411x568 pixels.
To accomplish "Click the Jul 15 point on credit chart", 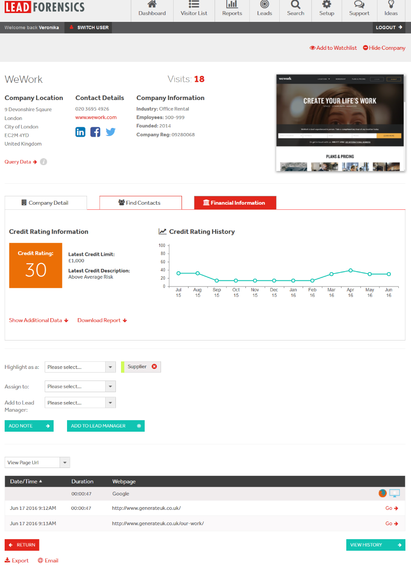I will point(178,273).
